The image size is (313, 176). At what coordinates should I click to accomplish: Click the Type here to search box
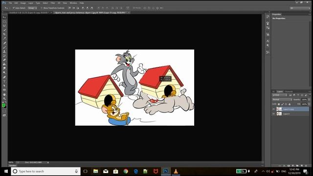coord(45,171)
